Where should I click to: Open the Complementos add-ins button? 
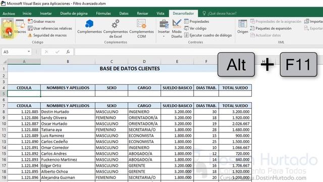pos(89,26)
